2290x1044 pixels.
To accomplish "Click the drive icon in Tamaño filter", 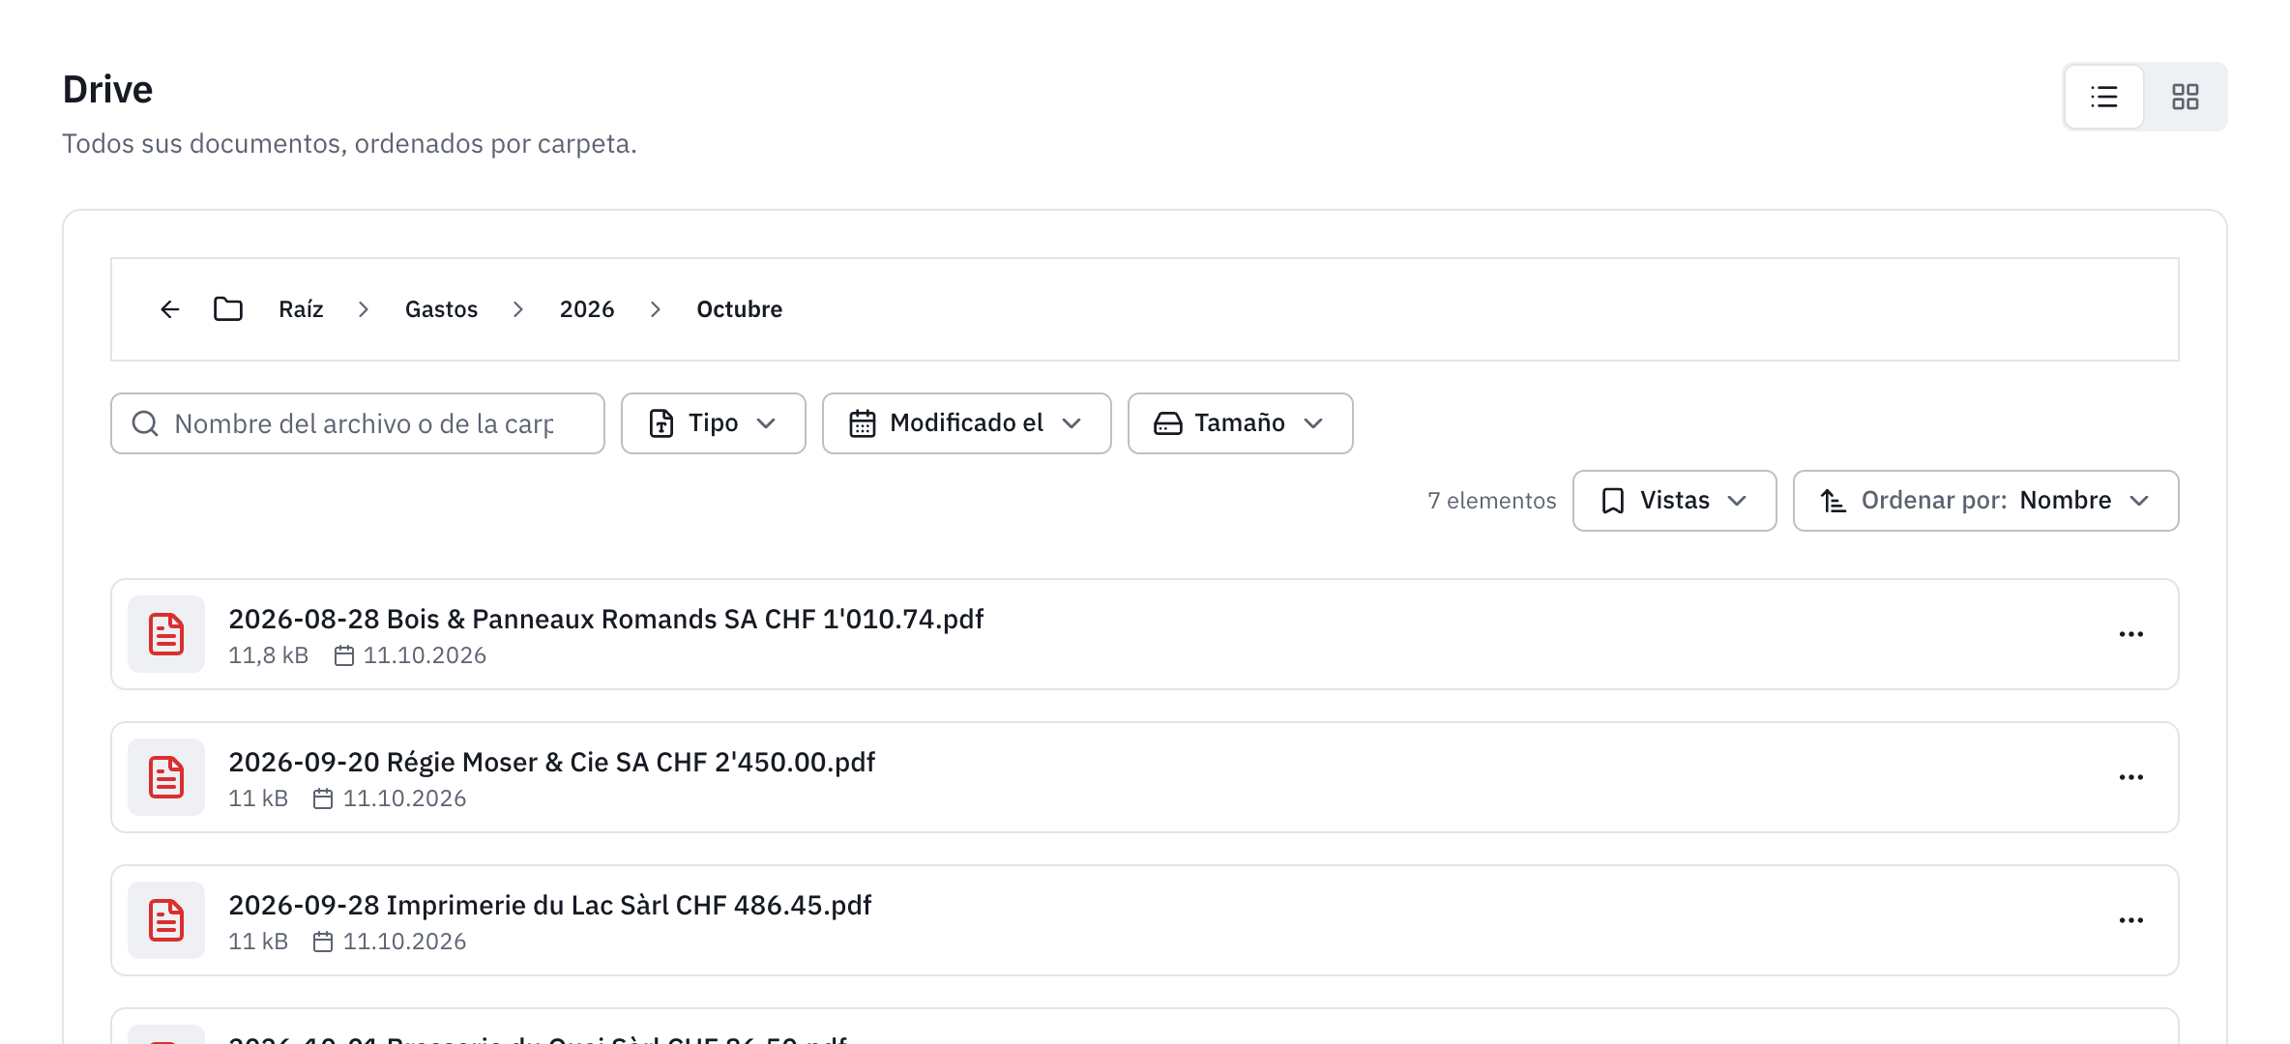I will 1168,423.
